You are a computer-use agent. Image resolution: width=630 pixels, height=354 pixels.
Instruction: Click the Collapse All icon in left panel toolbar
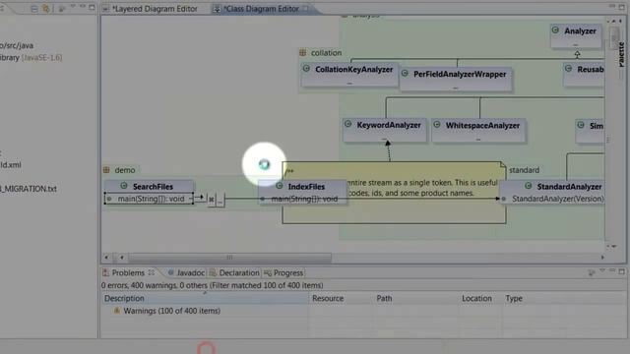(34, 9)
